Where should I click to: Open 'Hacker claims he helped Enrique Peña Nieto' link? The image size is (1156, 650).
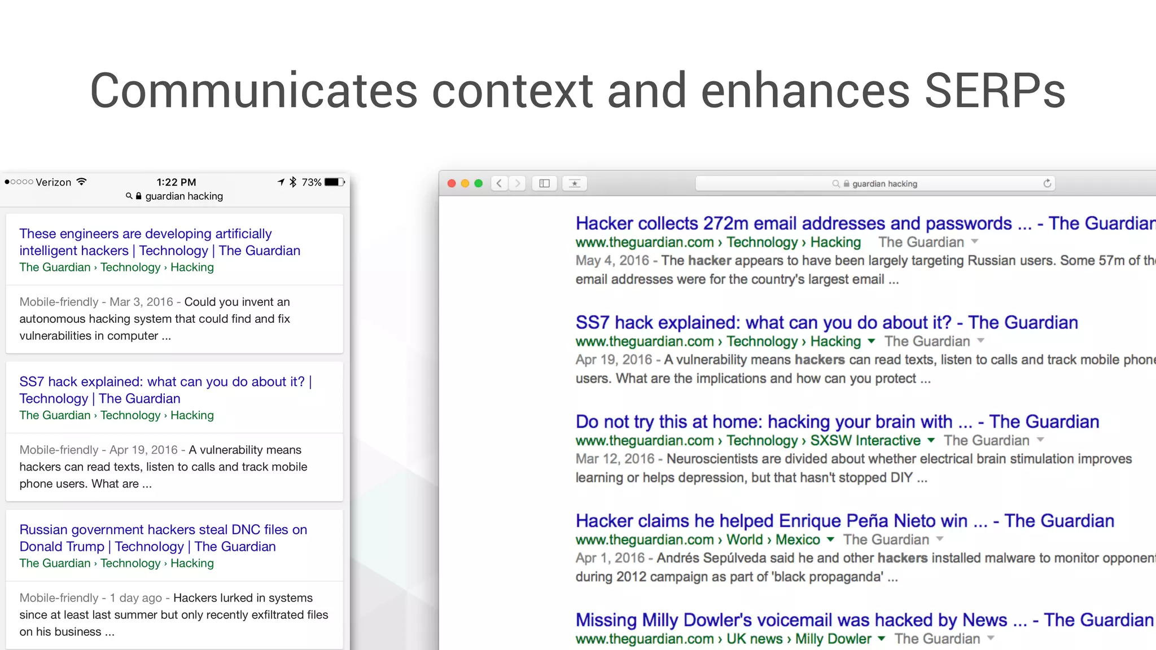[x=845, y=521]
